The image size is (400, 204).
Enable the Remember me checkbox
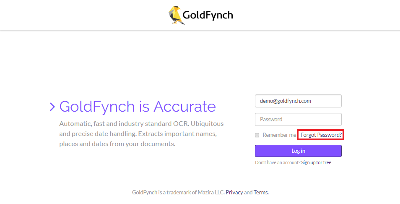[257, 135]
